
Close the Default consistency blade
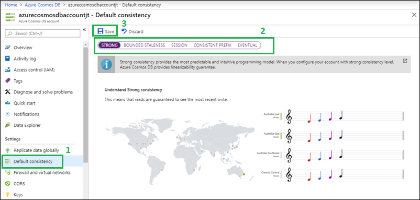(x=414, y=15)
